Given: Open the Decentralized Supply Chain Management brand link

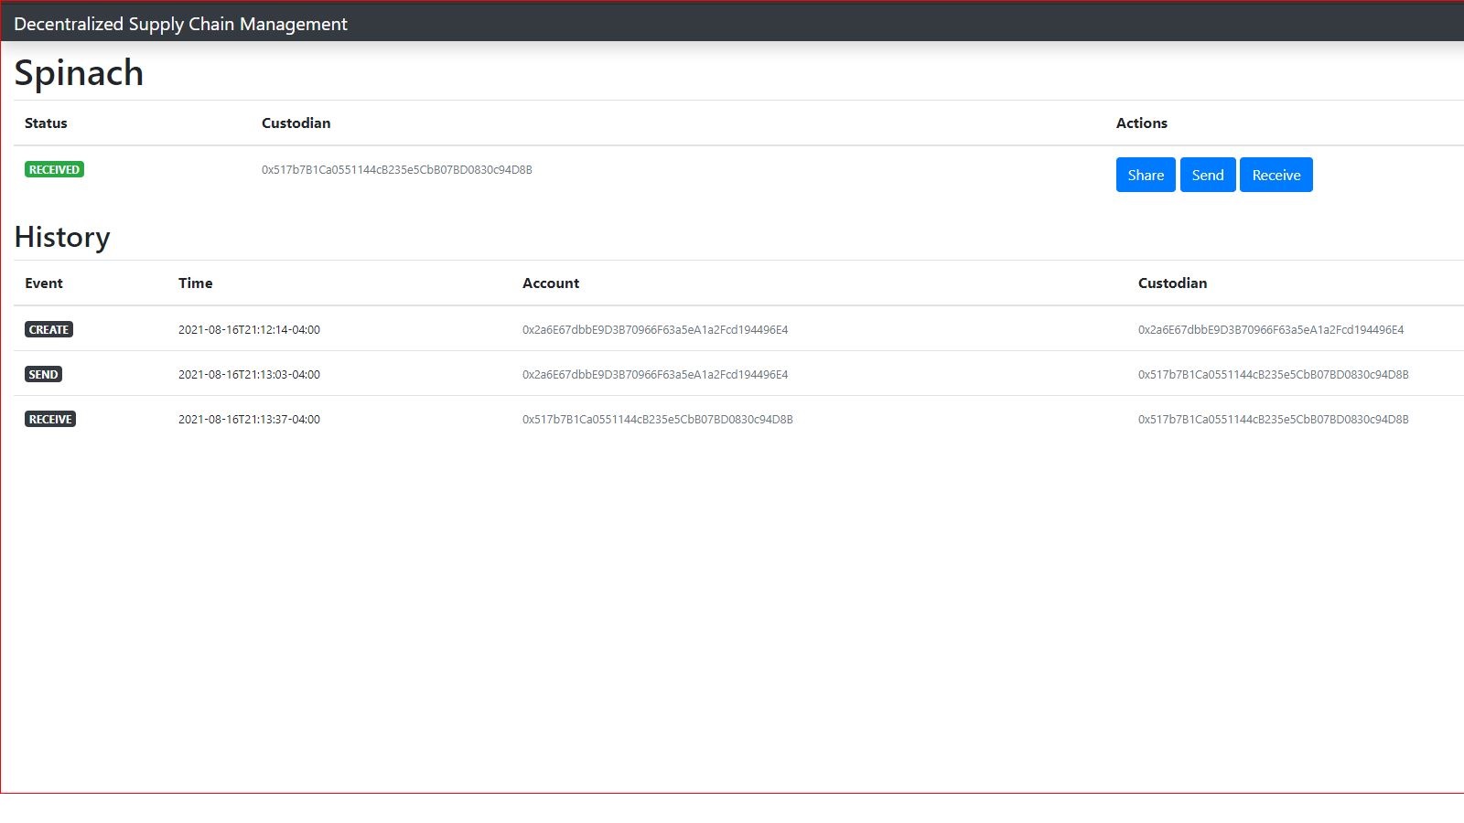Looking at the screenshot, I should (180, 24).
